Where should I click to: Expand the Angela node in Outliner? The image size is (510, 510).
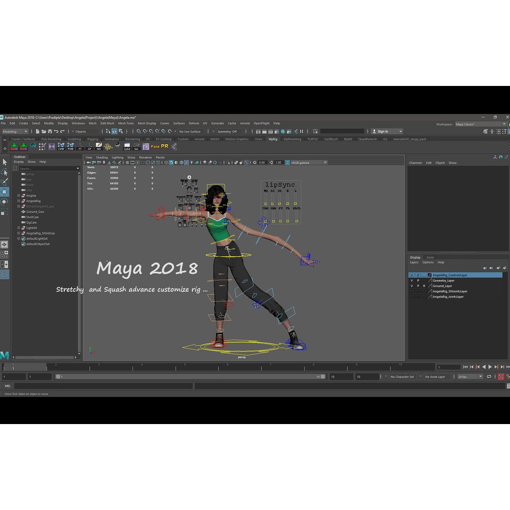point(18,196)
